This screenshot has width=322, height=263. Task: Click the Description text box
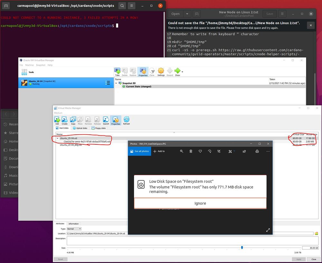(193, 241)
